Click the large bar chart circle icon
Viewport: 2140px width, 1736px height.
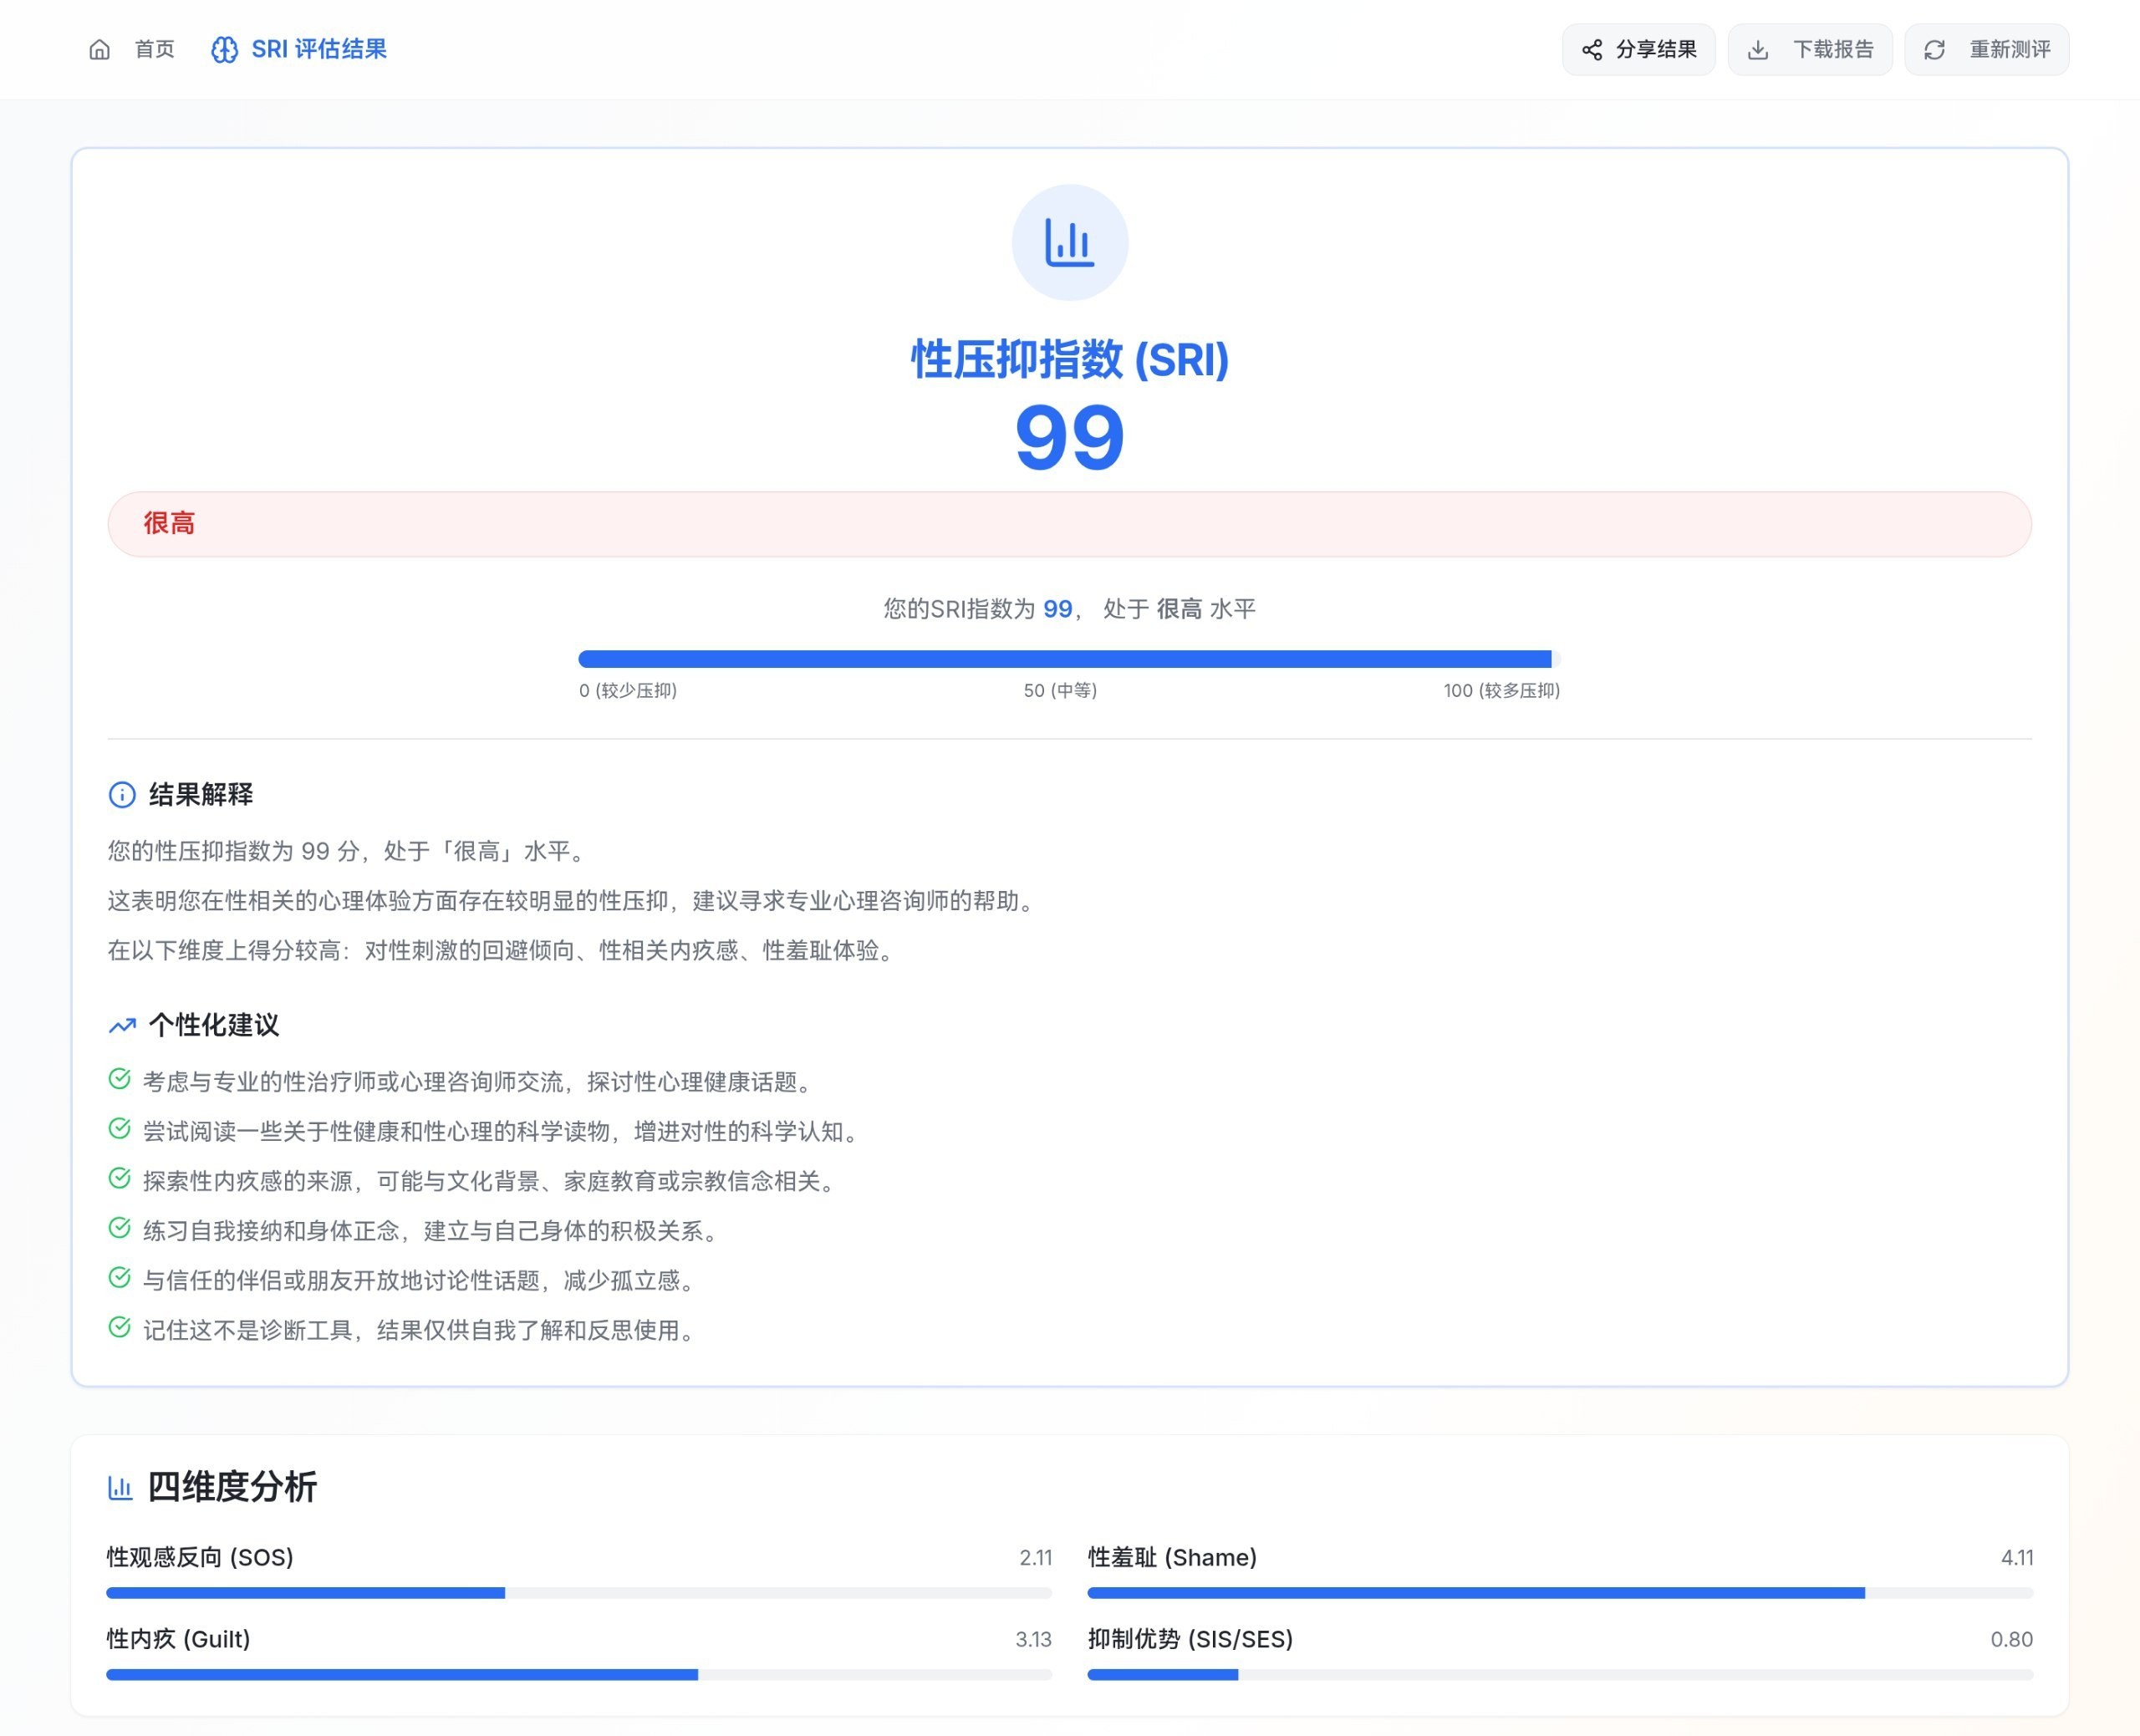pyautogui.click(x=1069, y=242)
